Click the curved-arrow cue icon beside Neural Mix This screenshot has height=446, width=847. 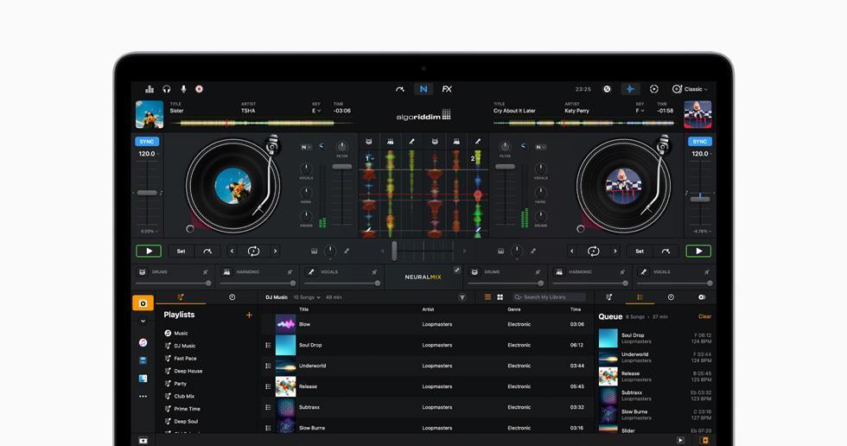(399, 89)
